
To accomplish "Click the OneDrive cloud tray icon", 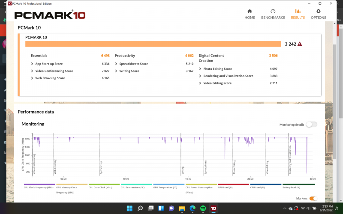I will [x=291, y=208].
